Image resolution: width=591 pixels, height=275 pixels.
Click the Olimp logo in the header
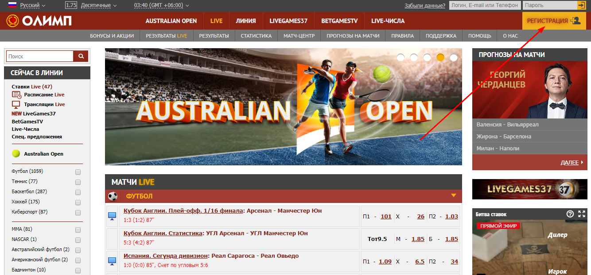click(39, 21)
